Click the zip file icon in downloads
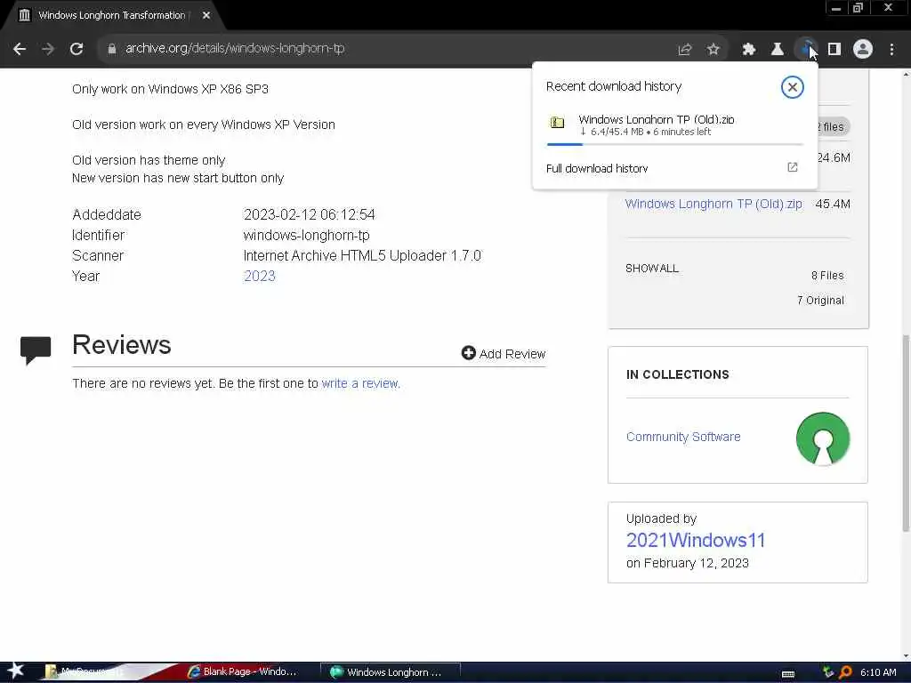Screen dimensions: 911x683 point(557,122)
